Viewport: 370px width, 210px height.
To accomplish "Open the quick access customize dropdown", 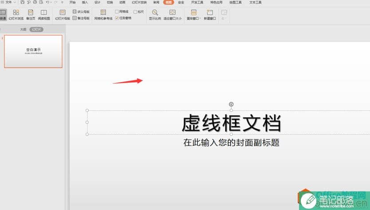I will point(62,2).
